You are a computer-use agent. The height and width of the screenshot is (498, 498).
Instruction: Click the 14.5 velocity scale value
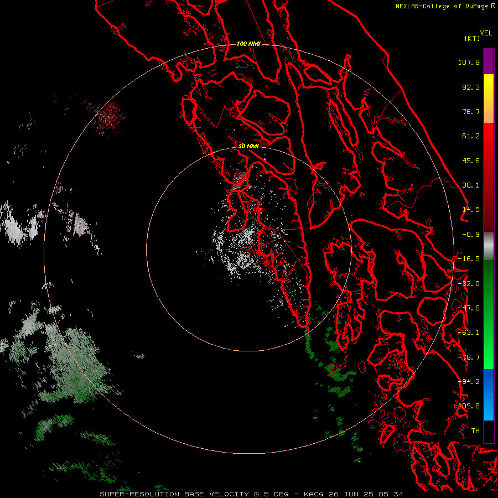(471, 210)
